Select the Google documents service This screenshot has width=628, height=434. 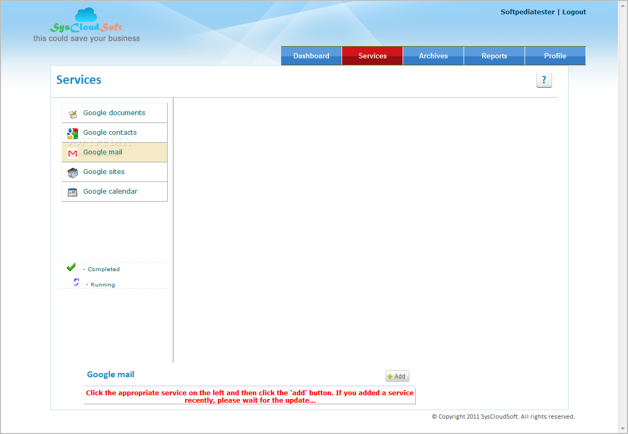pyautogui.click(x=115, y=113)
